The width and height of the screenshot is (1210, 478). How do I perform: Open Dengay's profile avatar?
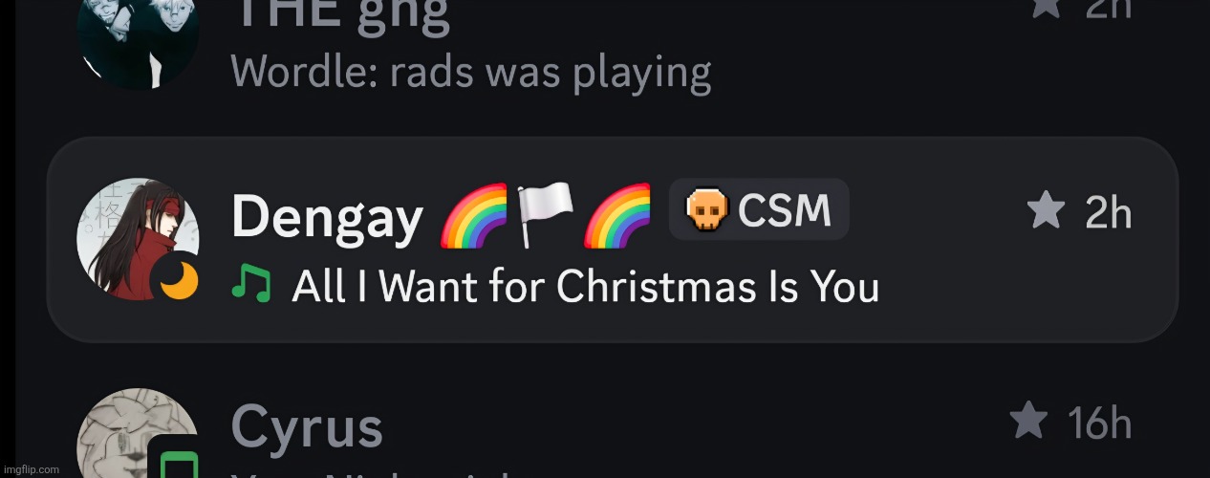138,239
